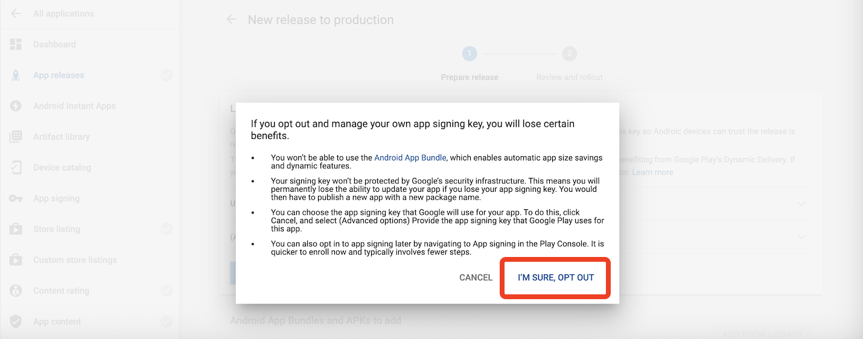
Task: Click step 2 Review and rollout circle
Action: coord(569,54)
